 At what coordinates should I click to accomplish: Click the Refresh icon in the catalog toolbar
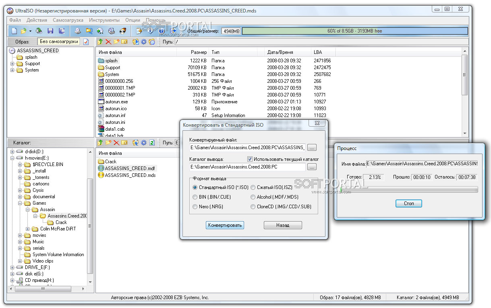(152, 143)
